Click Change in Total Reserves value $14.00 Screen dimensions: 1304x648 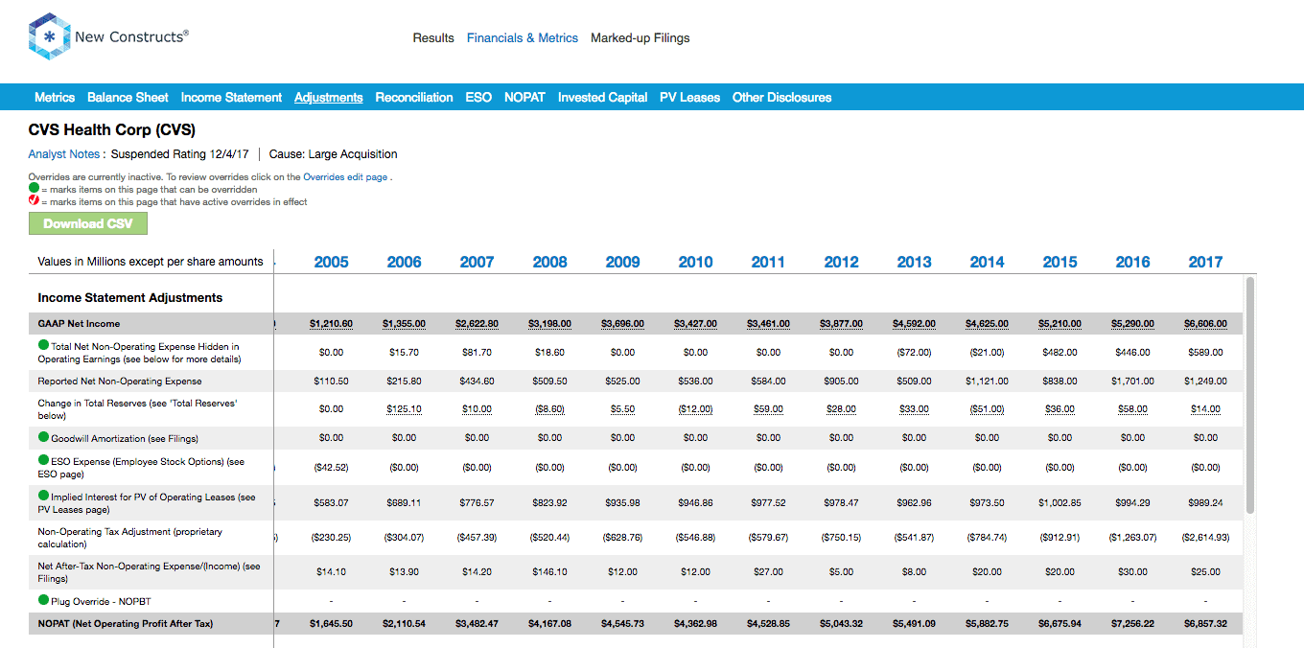click(x=1206, y=409)
